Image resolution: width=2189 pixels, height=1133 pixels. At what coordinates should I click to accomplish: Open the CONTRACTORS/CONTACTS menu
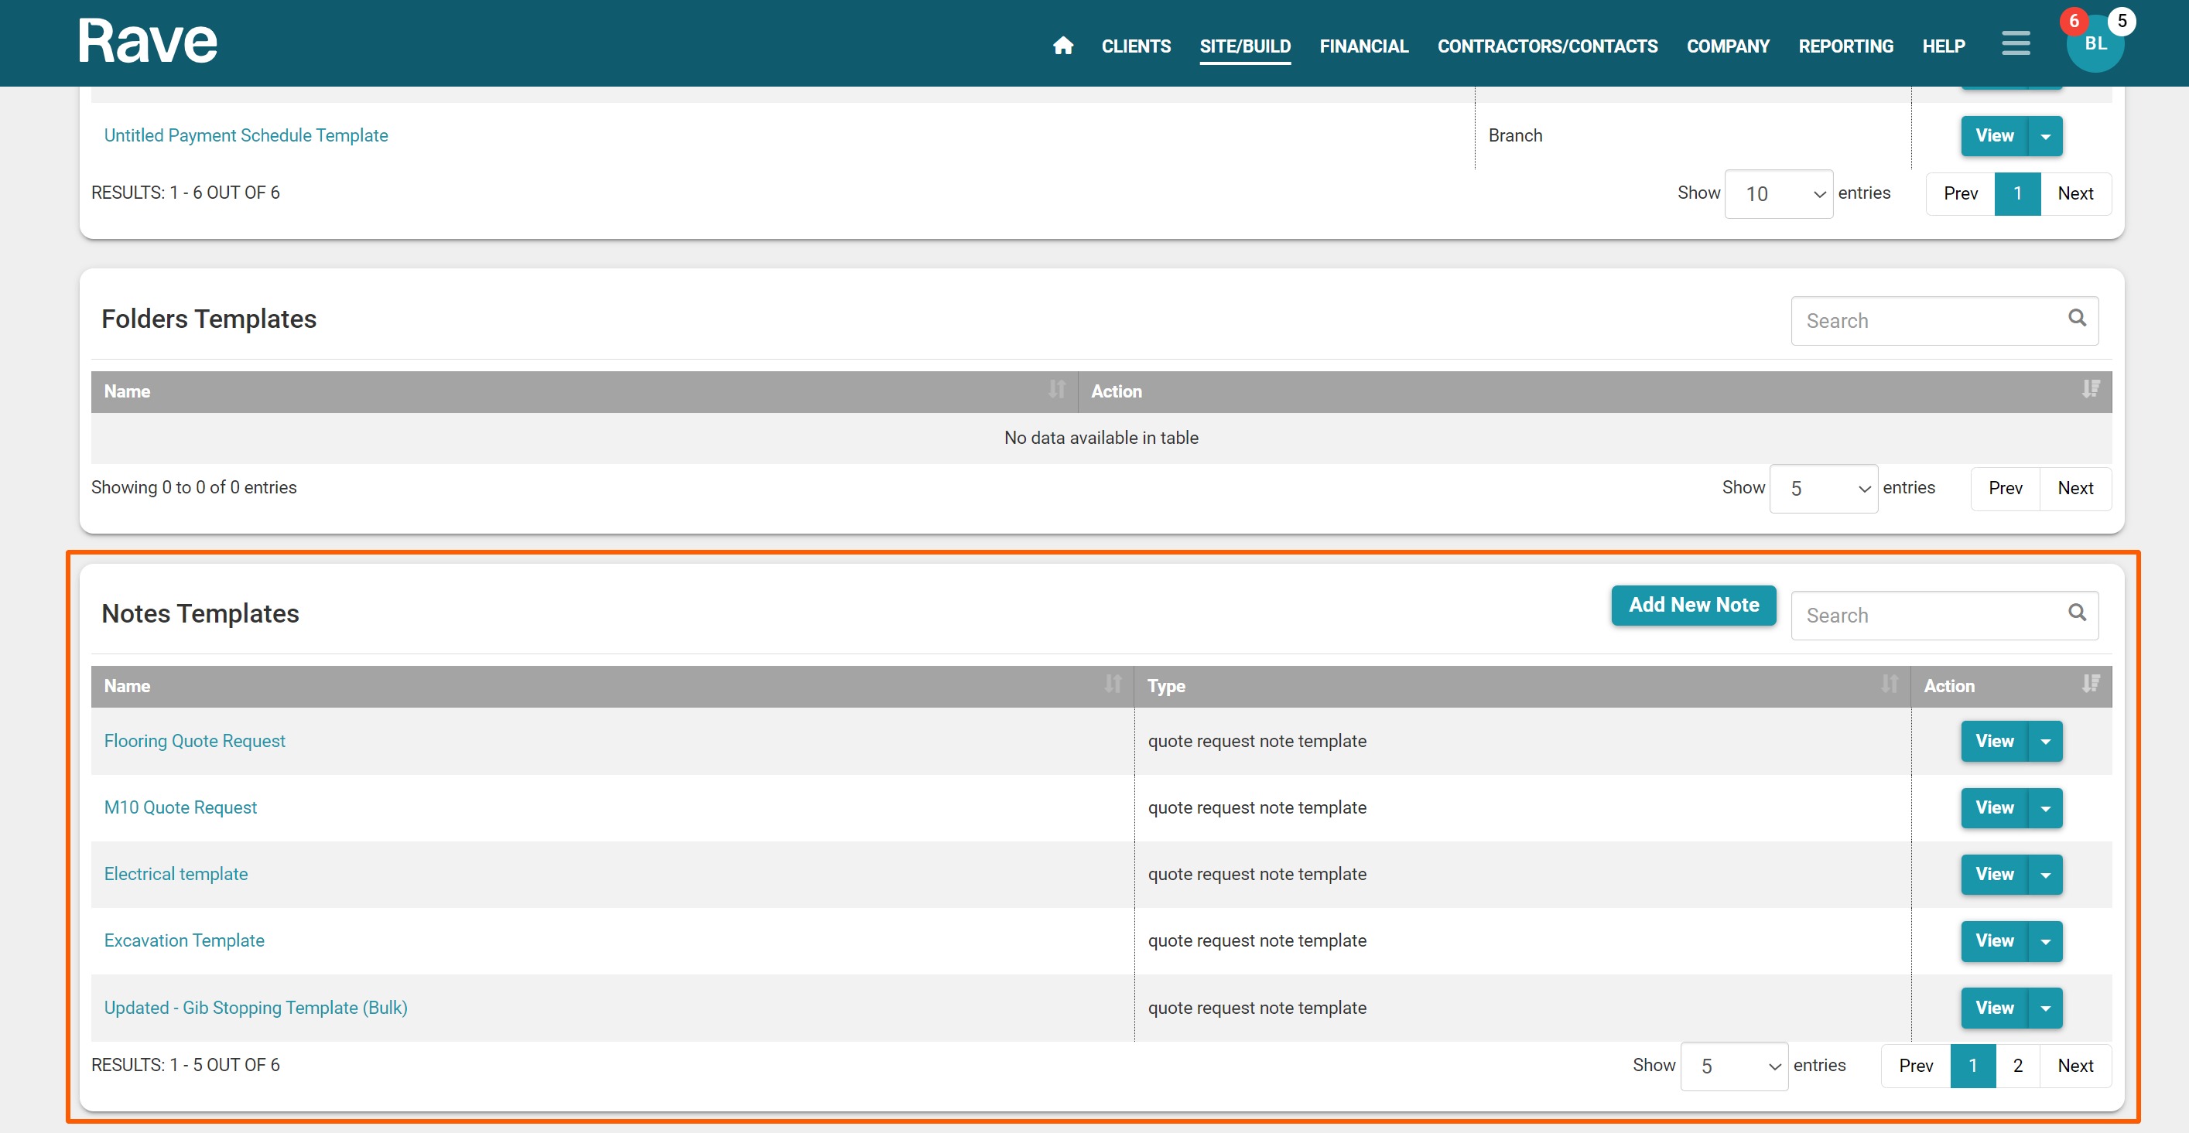point(1547,46)
